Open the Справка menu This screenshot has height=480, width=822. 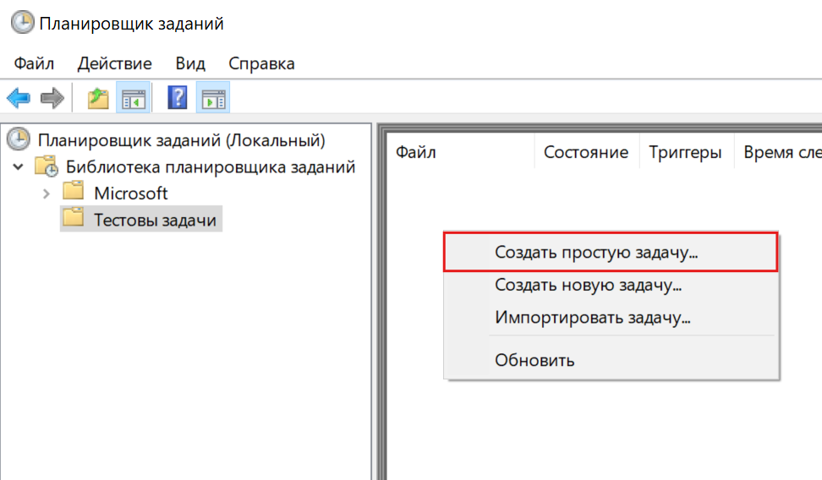click(261, 63)
